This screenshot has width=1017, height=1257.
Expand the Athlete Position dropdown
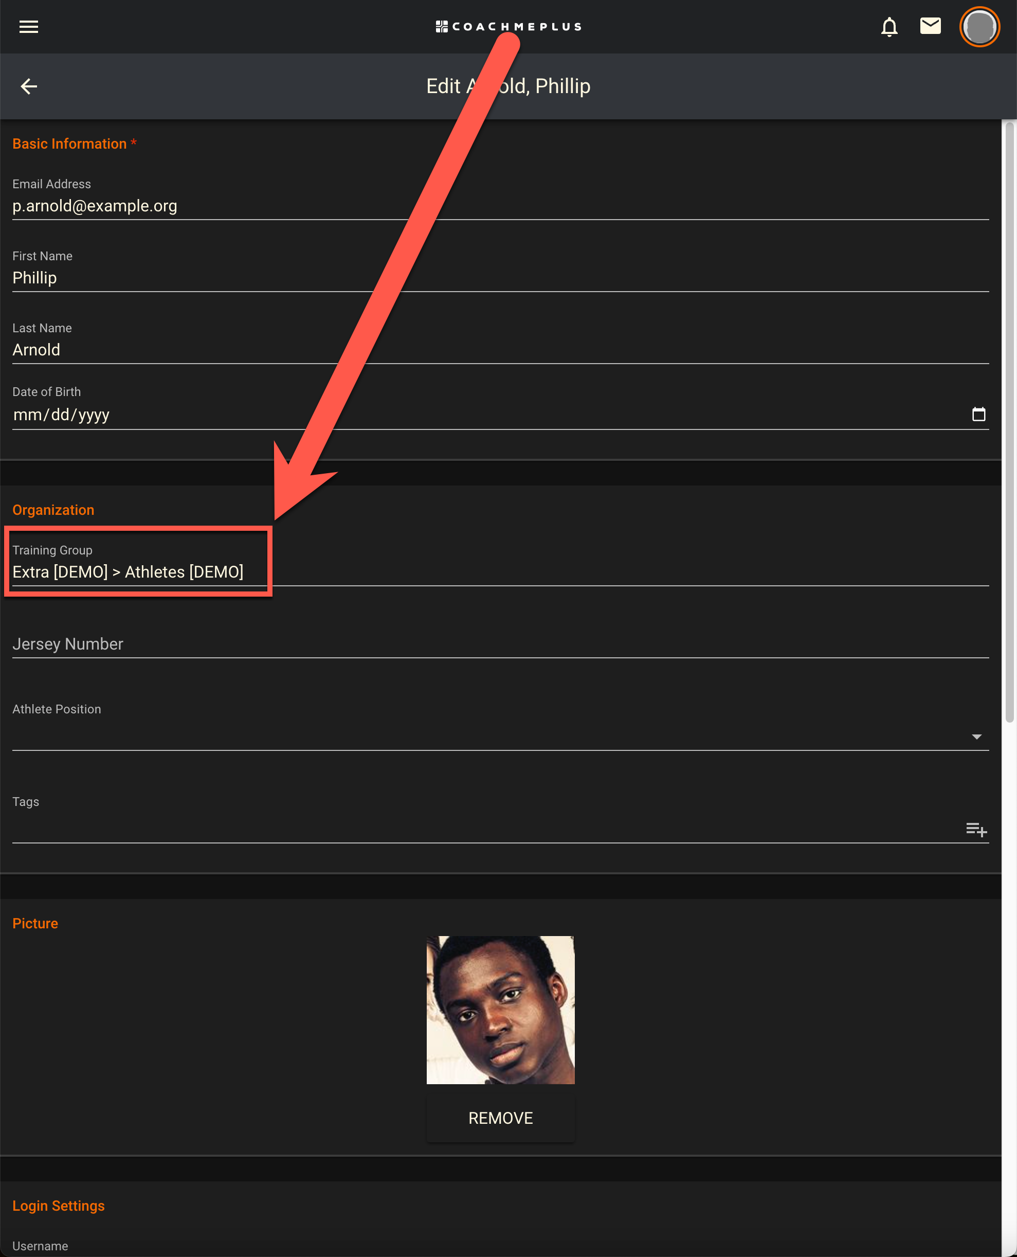pos(976,736)
